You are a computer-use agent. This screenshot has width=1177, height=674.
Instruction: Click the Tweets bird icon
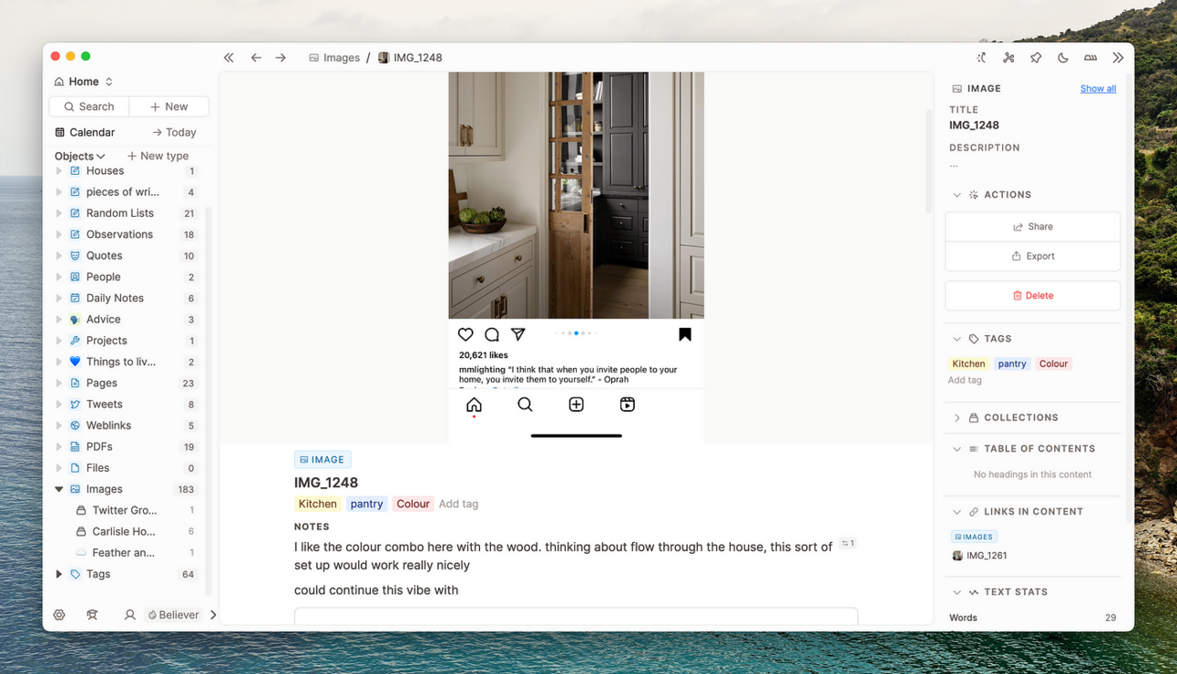76,404
